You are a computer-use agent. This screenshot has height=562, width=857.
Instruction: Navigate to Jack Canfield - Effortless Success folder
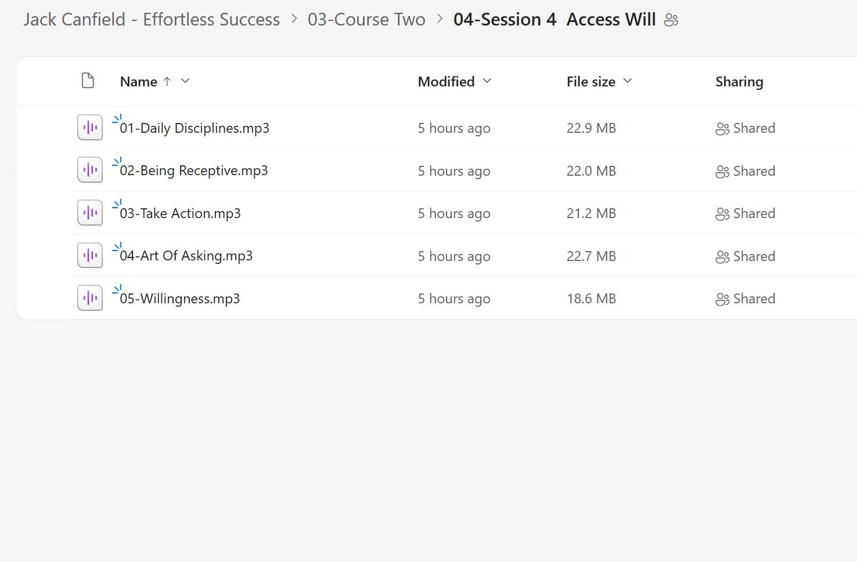coord(150,19)
